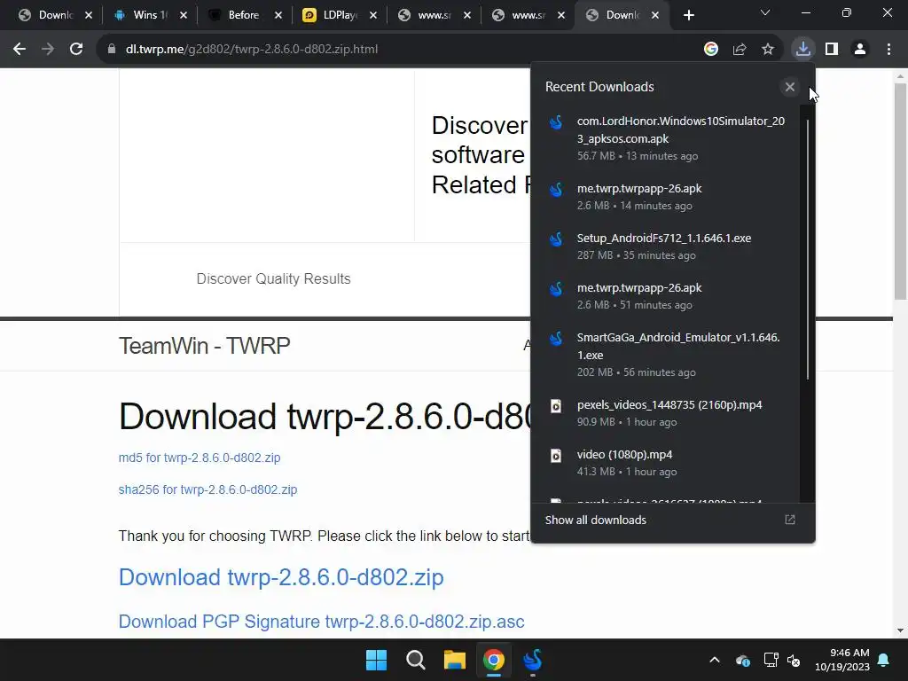Open the tab search dropdown chevron
Viewport: 908px width, 681px height.
tap(765, 12)
